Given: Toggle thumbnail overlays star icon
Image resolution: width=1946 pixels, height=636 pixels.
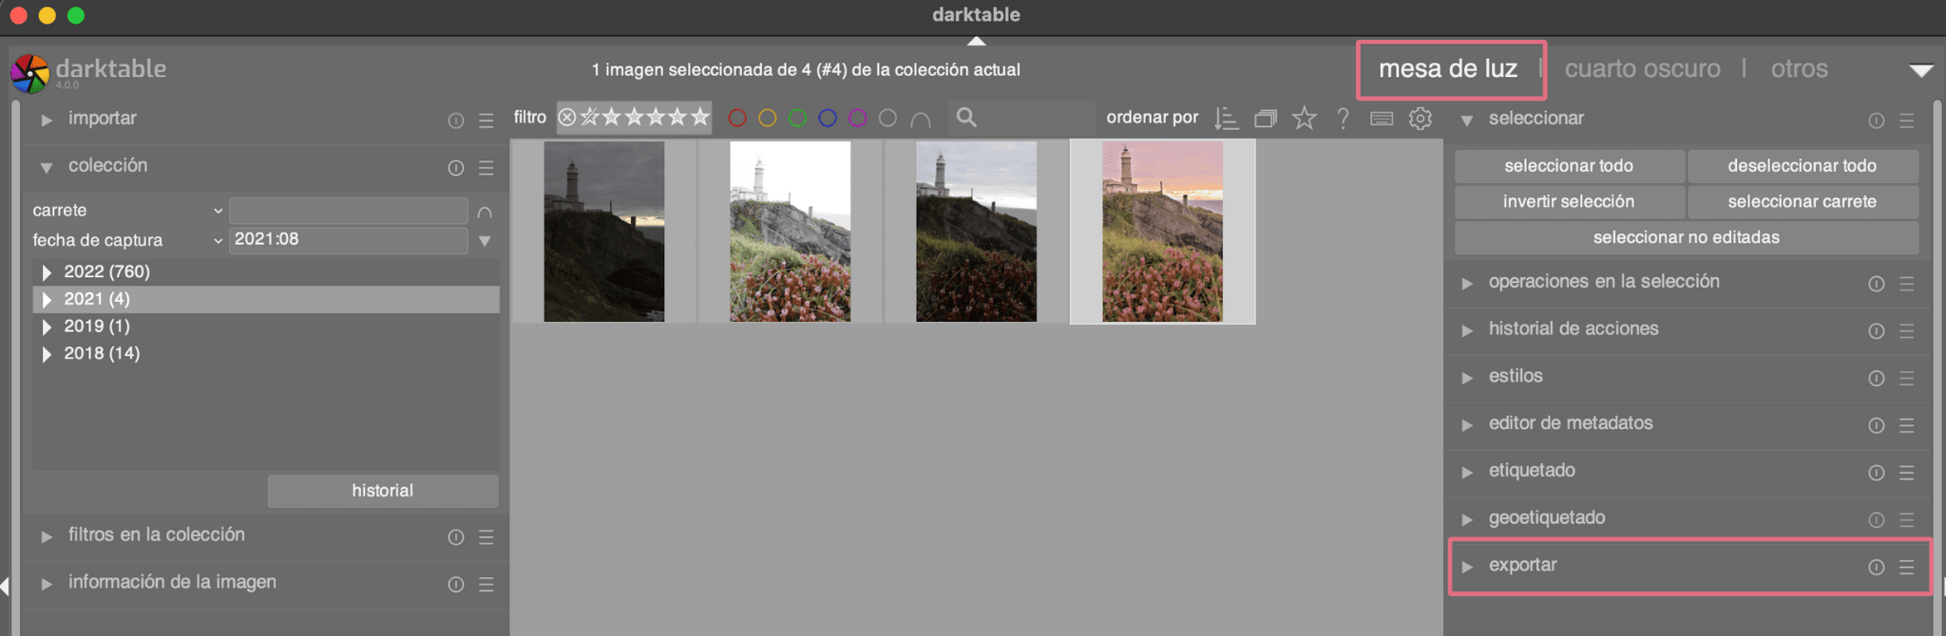Looking at the screenshot, I should [x=1305, y=118].
